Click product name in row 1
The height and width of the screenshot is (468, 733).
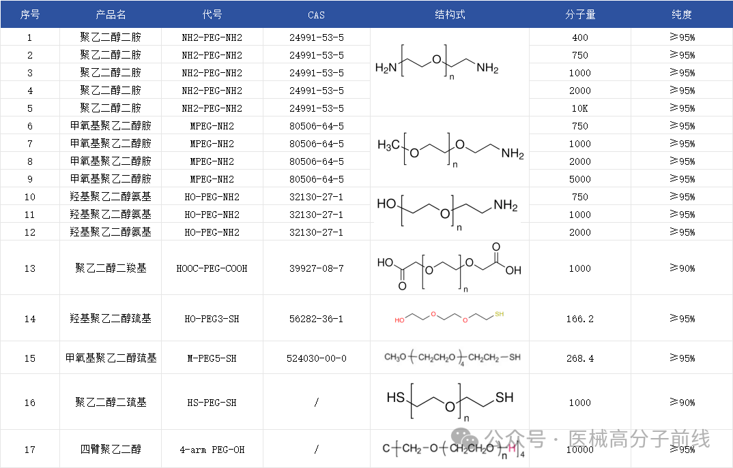click(111, 37)
